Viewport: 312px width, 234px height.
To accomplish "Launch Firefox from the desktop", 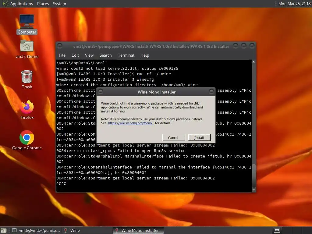I will [27, 110].
